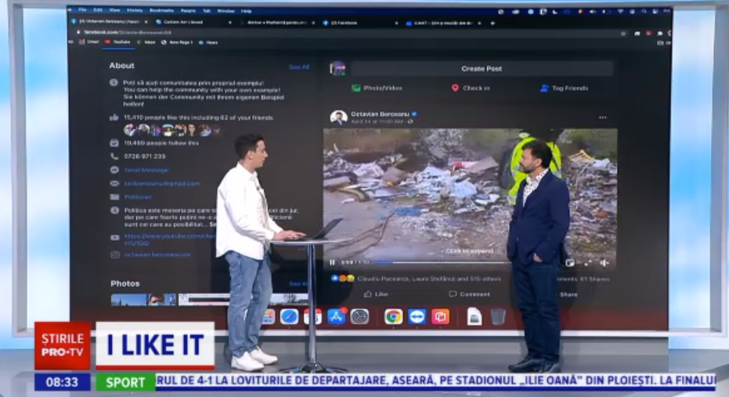Image resolution: width=729 pixels, height=397 pixels.
Task: Toggle picture-in-picture on the video
Action: [570, 262]
